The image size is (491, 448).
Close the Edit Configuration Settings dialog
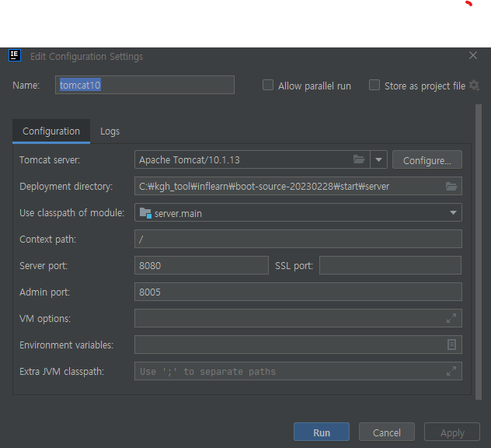pos(473,55)
